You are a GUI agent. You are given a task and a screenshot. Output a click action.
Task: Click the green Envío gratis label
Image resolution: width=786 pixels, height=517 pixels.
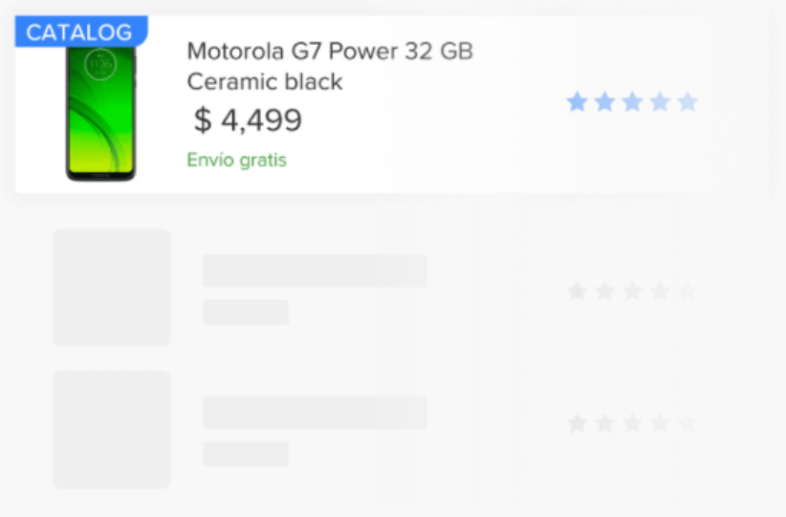pos(237,160)
